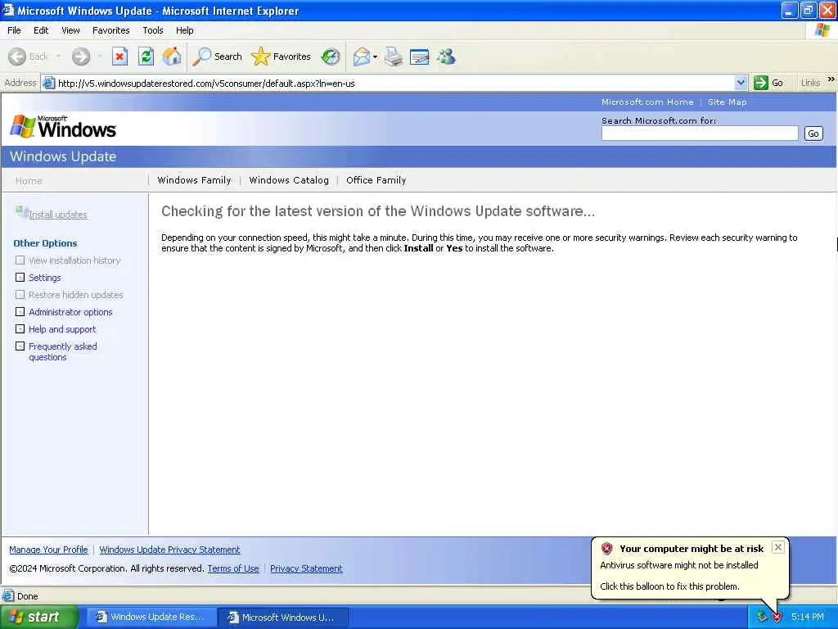Screen dimensions: 838x629
Task: Click the address bar URL field
Action: pyautogui.click(x=395, y=83)
